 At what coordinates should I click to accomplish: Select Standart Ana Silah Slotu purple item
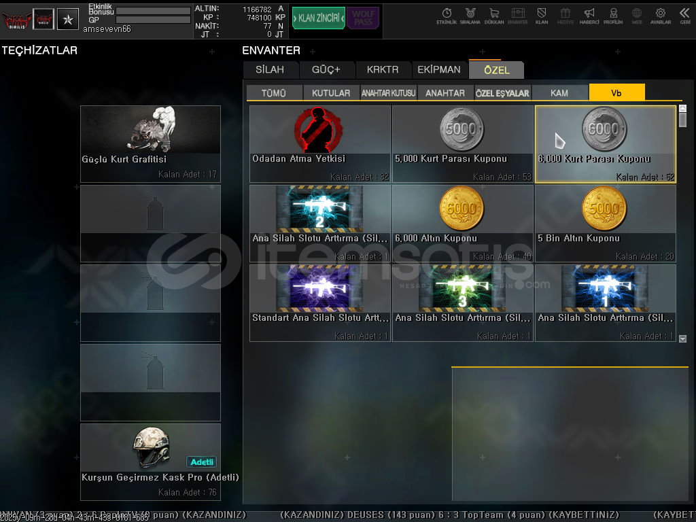tap(320, 303)
